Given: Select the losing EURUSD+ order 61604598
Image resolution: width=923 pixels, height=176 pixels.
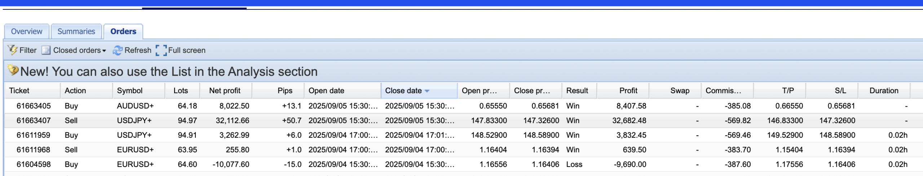Looking at the screenshot, I should [x=34, y=164].
